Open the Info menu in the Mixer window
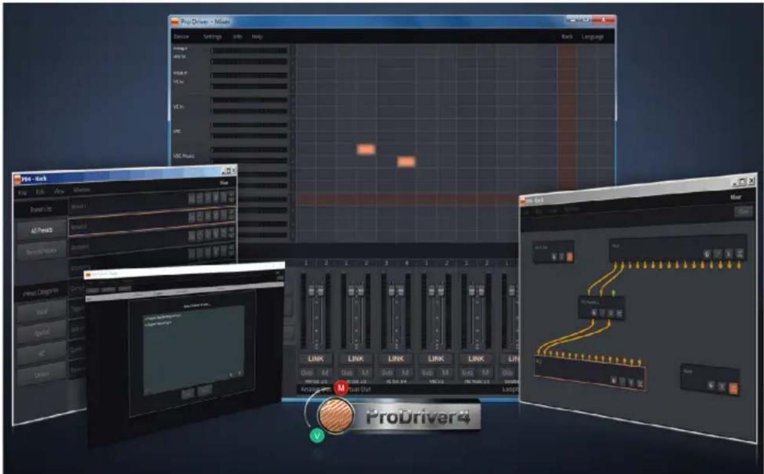This screenshot has width=764, height=474. (x=238, y=37)
